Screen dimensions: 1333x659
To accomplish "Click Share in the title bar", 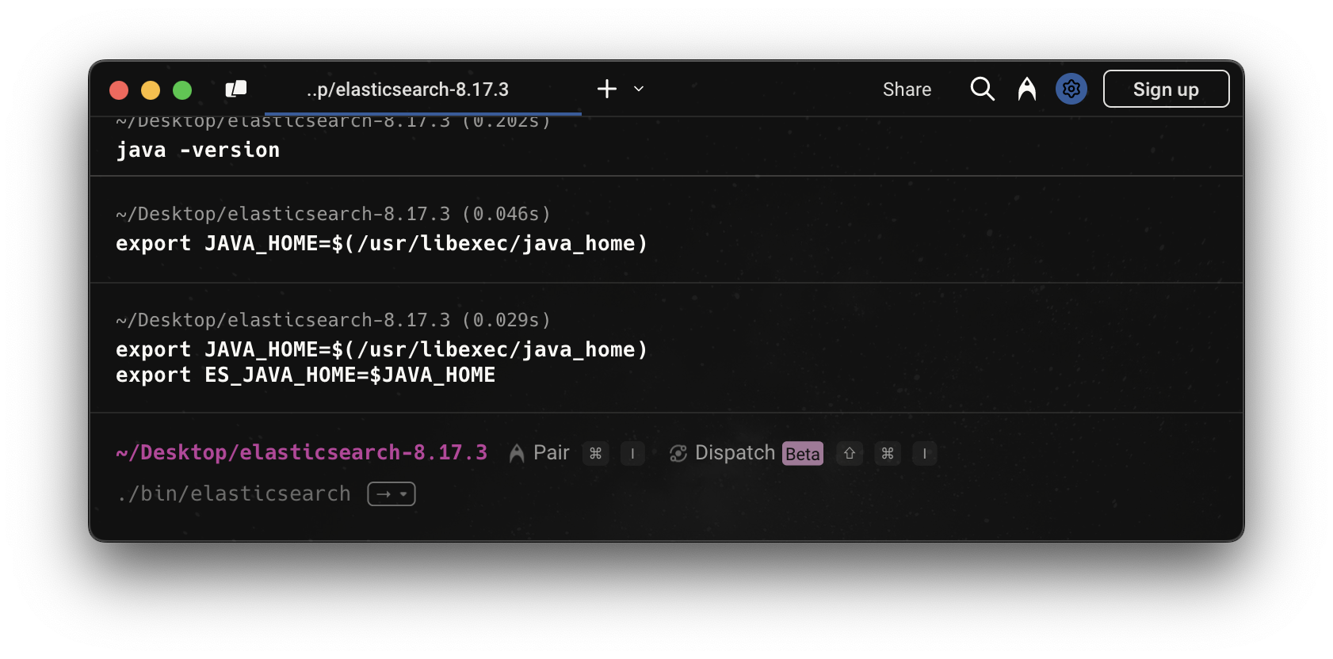I will (907, 90).
